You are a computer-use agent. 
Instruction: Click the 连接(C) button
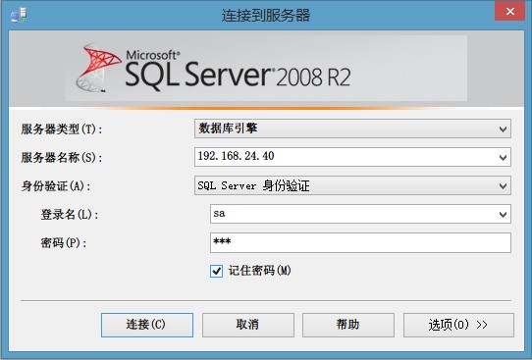pyautogui.click(x=147, y=325)
